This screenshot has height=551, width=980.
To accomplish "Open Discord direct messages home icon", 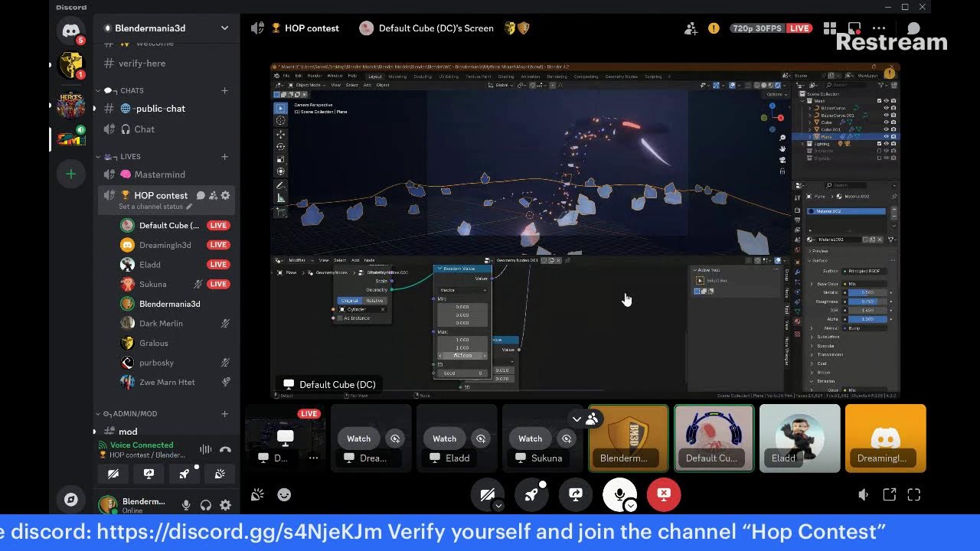I will coord(71,31).
